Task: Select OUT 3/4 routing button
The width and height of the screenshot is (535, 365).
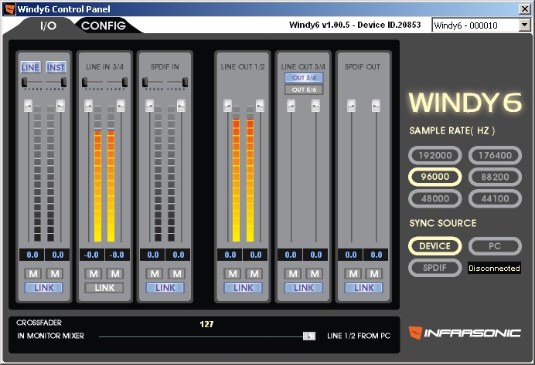Action: (x=304, y=78)
